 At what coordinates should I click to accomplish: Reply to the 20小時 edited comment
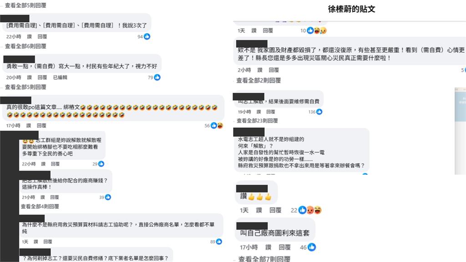click(42, 77)
